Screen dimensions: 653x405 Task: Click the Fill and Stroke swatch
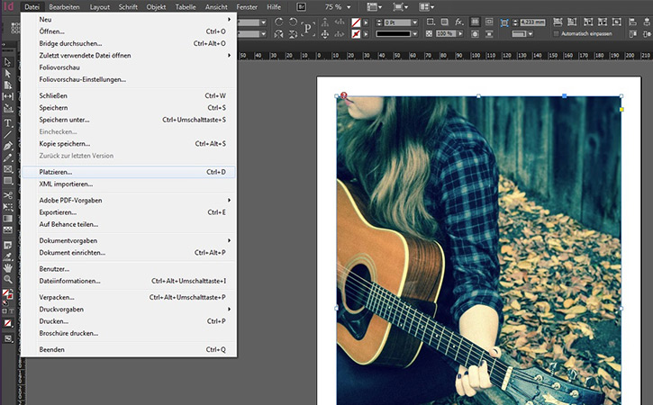point(7,294)
